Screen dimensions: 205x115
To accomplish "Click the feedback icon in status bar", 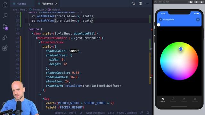I will click(142, 113).
